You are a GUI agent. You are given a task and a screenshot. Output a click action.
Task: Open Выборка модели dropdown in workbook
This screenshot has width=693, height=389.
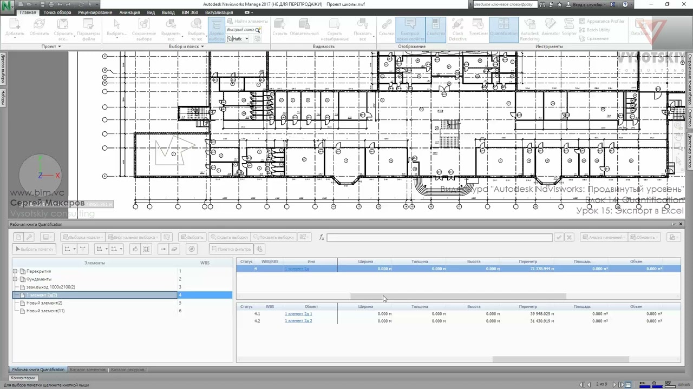pyautogui.click(x=82, y=237)
